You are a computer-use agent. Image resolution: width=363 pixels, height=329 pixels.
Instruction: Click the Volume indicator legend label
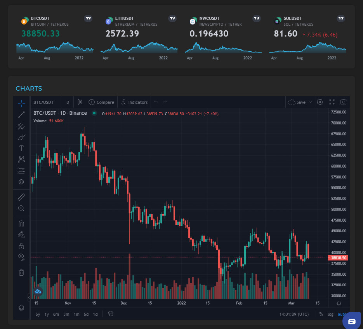(40, 121)
